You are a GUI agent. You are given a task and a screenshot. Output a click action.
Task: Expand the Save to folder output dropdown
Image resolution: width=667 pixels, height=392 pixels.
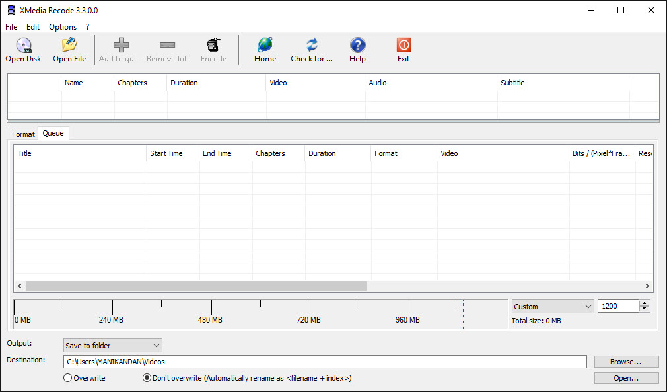(x=113, y=346)
